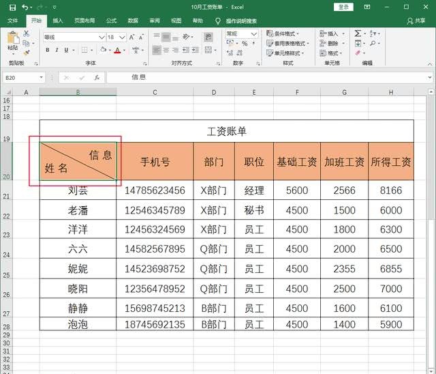Switch to the 数据 tab

click(x=133, y=20)
